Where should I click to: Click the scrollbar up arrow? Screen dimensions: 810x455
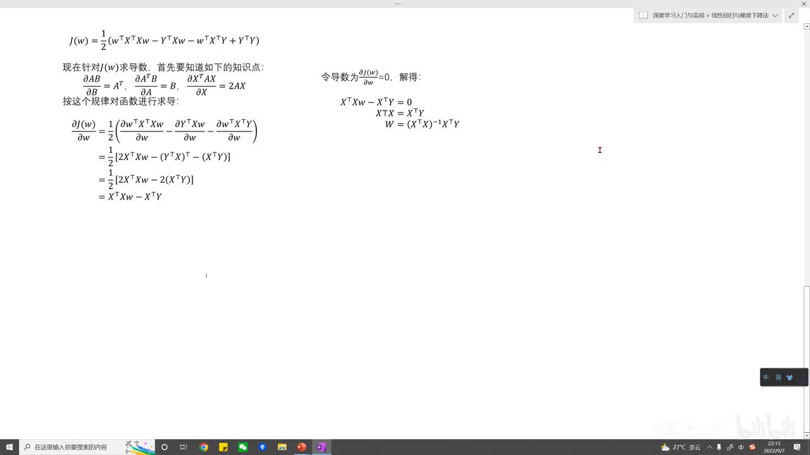click(x=806, y=27)
